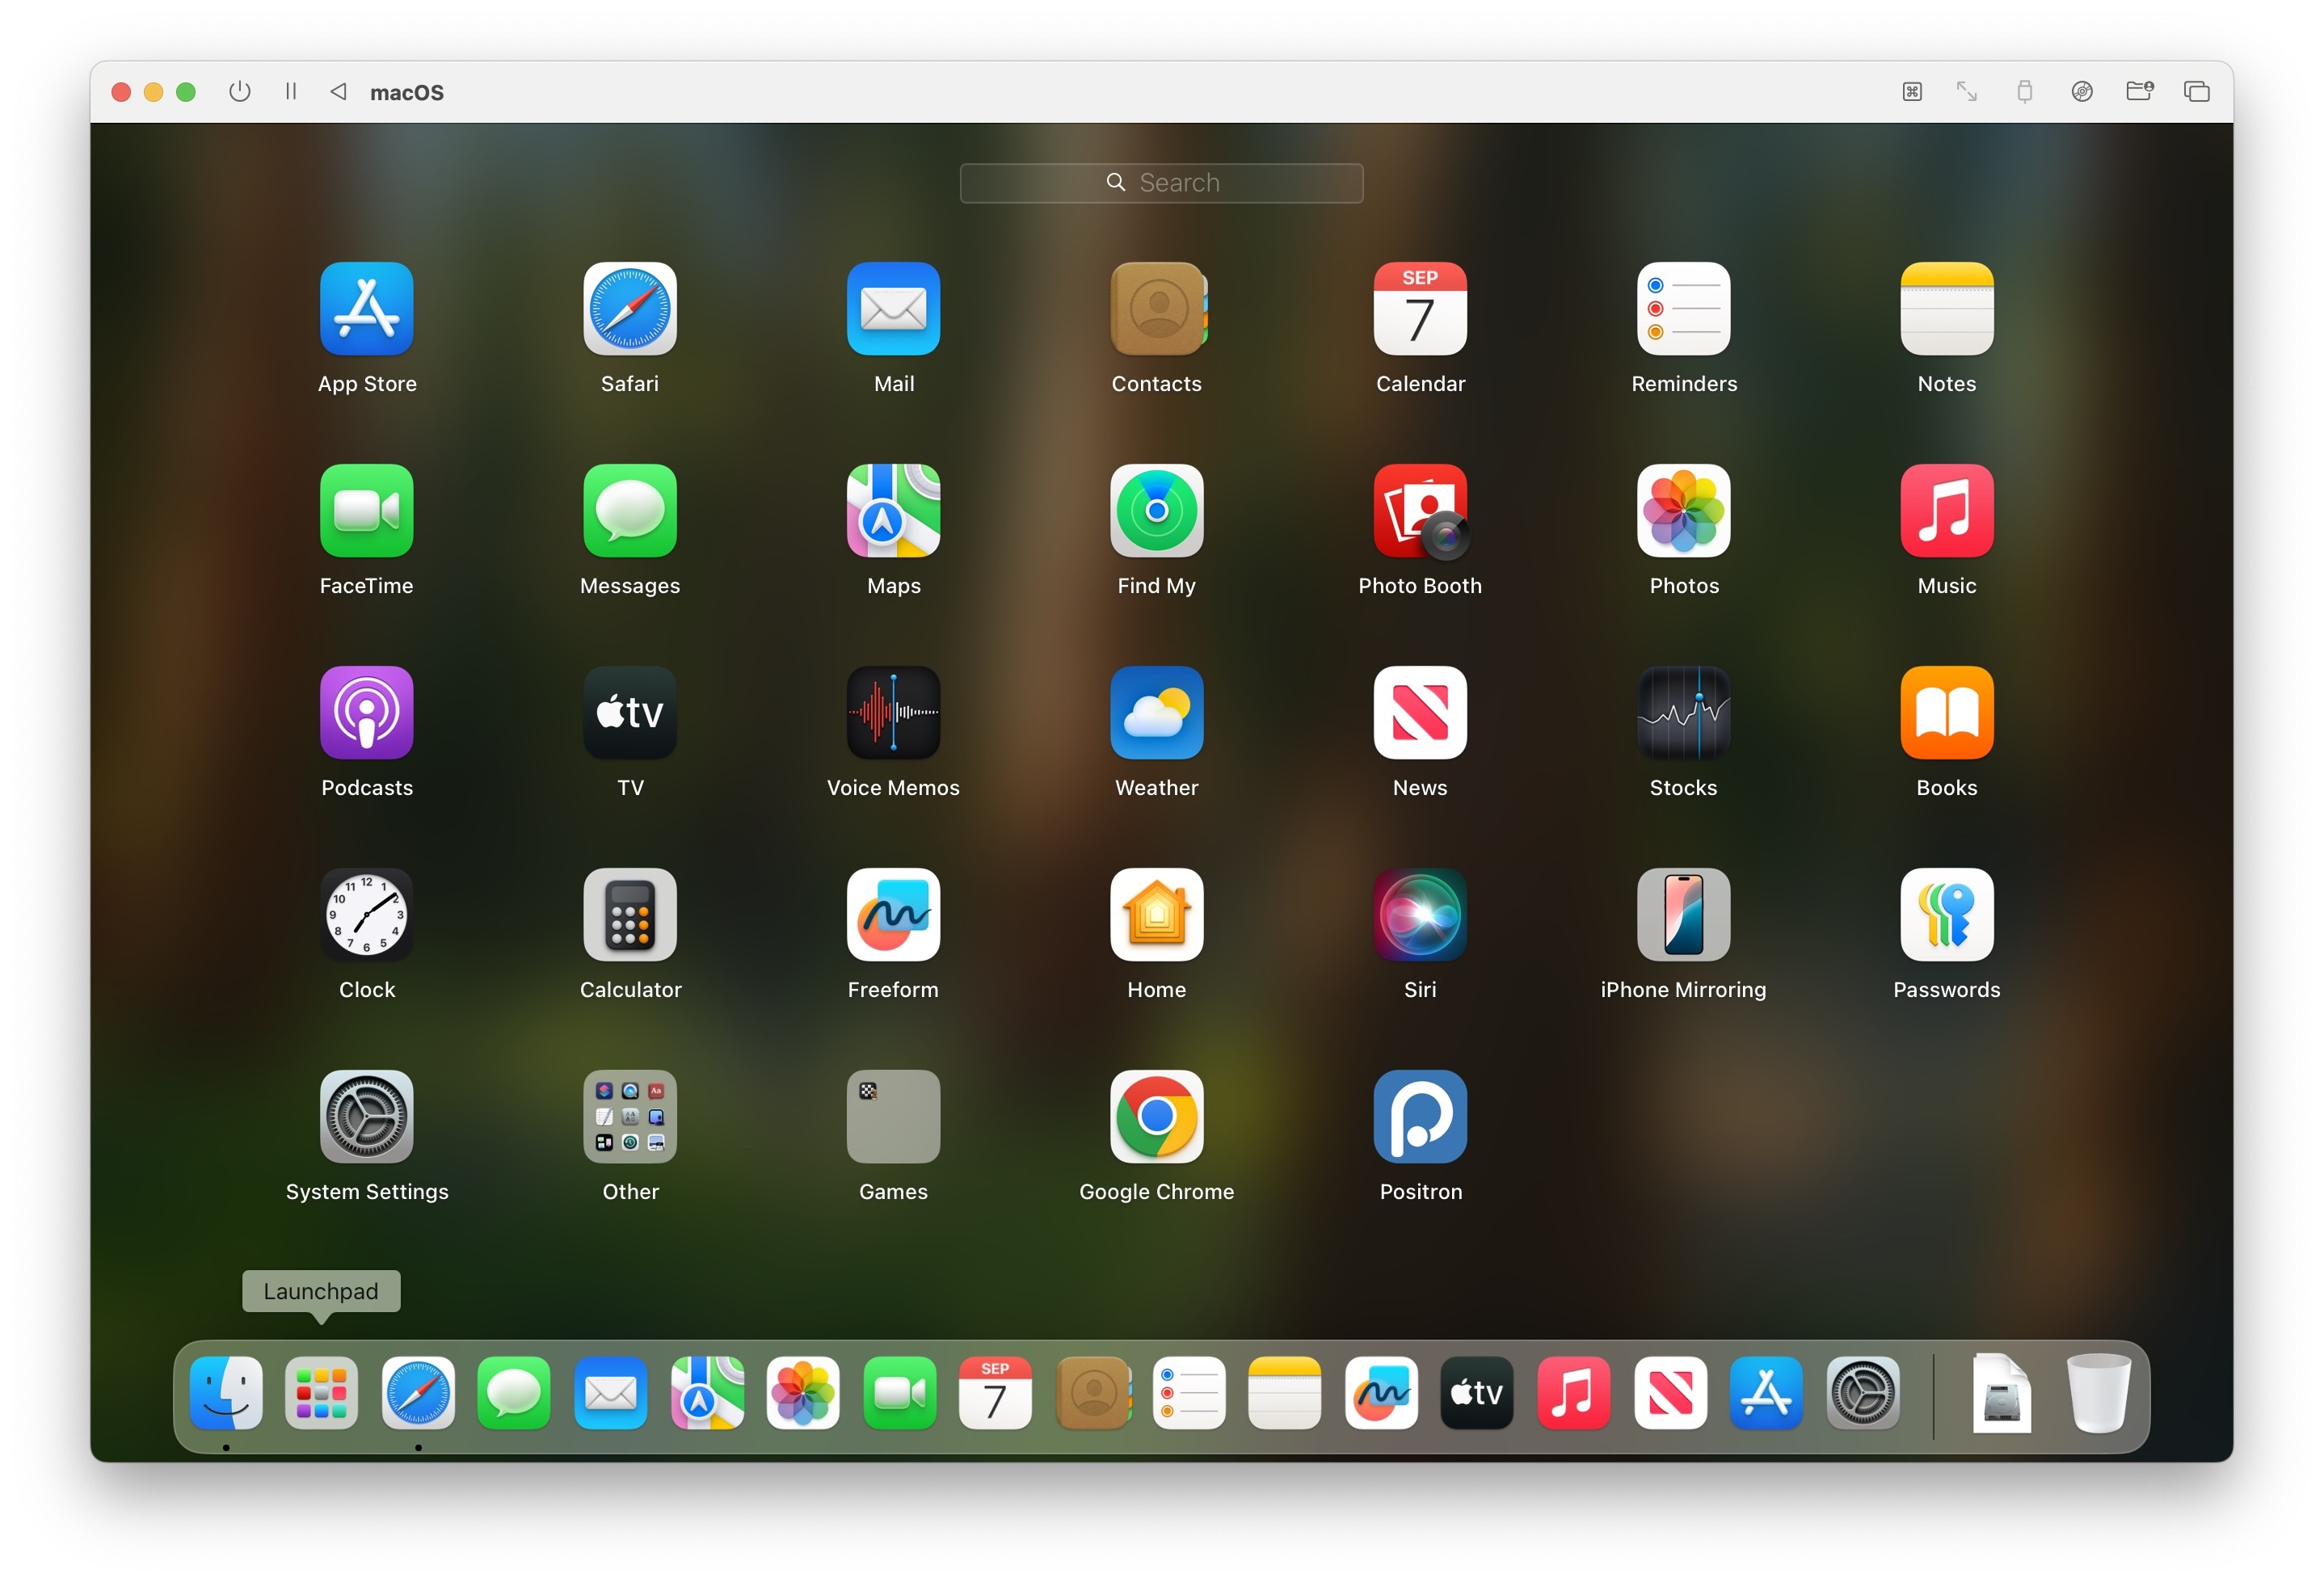Viewport: 2324px width, 1582px height.
Task: Open Safari from the Dock
Action: pyautogui.click(x=418, y=1393)
